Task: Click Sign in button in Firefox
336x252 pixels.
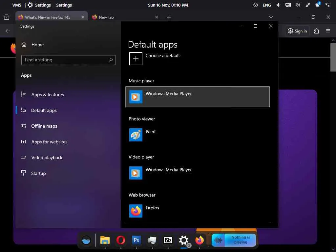Action: click(x=297, y=31)
